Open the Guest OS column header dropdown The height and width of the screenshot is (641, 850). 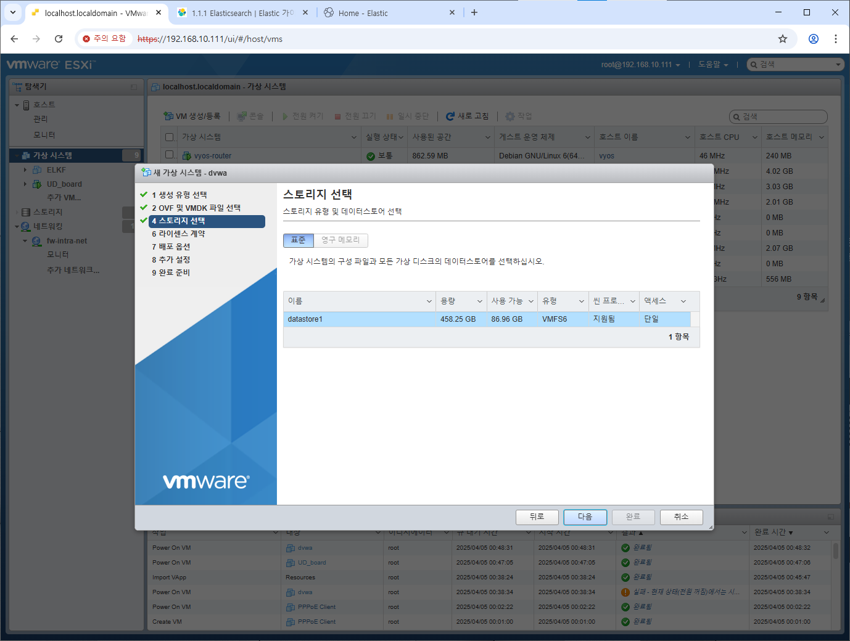588,137
